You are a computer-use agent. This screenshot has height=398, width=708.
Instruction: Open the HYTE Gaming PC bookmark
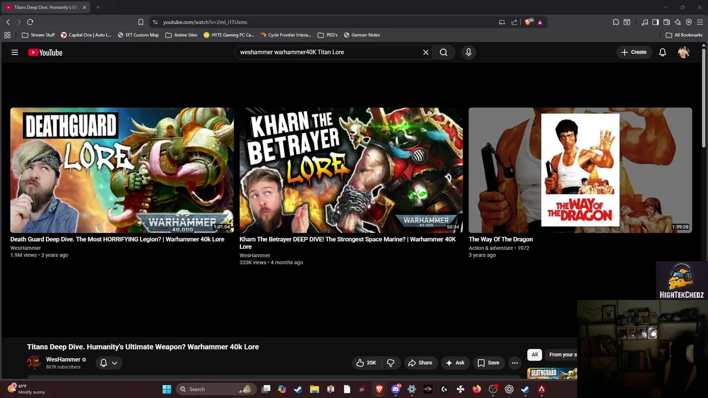[x=228, y=35]
